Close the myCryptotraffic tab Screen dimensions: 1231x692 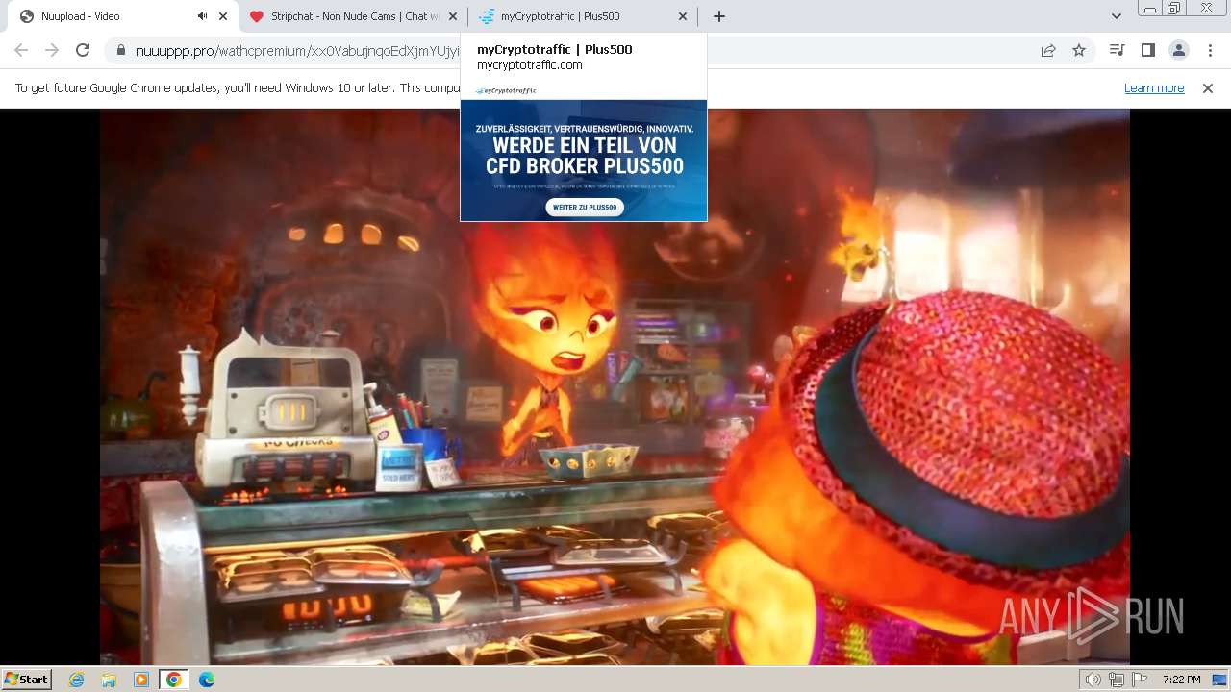683,16
